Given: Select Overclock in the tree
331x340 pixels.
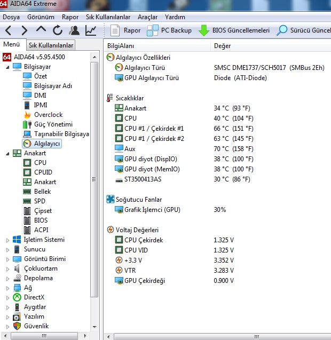Looking at the screenshot, I should (48, 115).
